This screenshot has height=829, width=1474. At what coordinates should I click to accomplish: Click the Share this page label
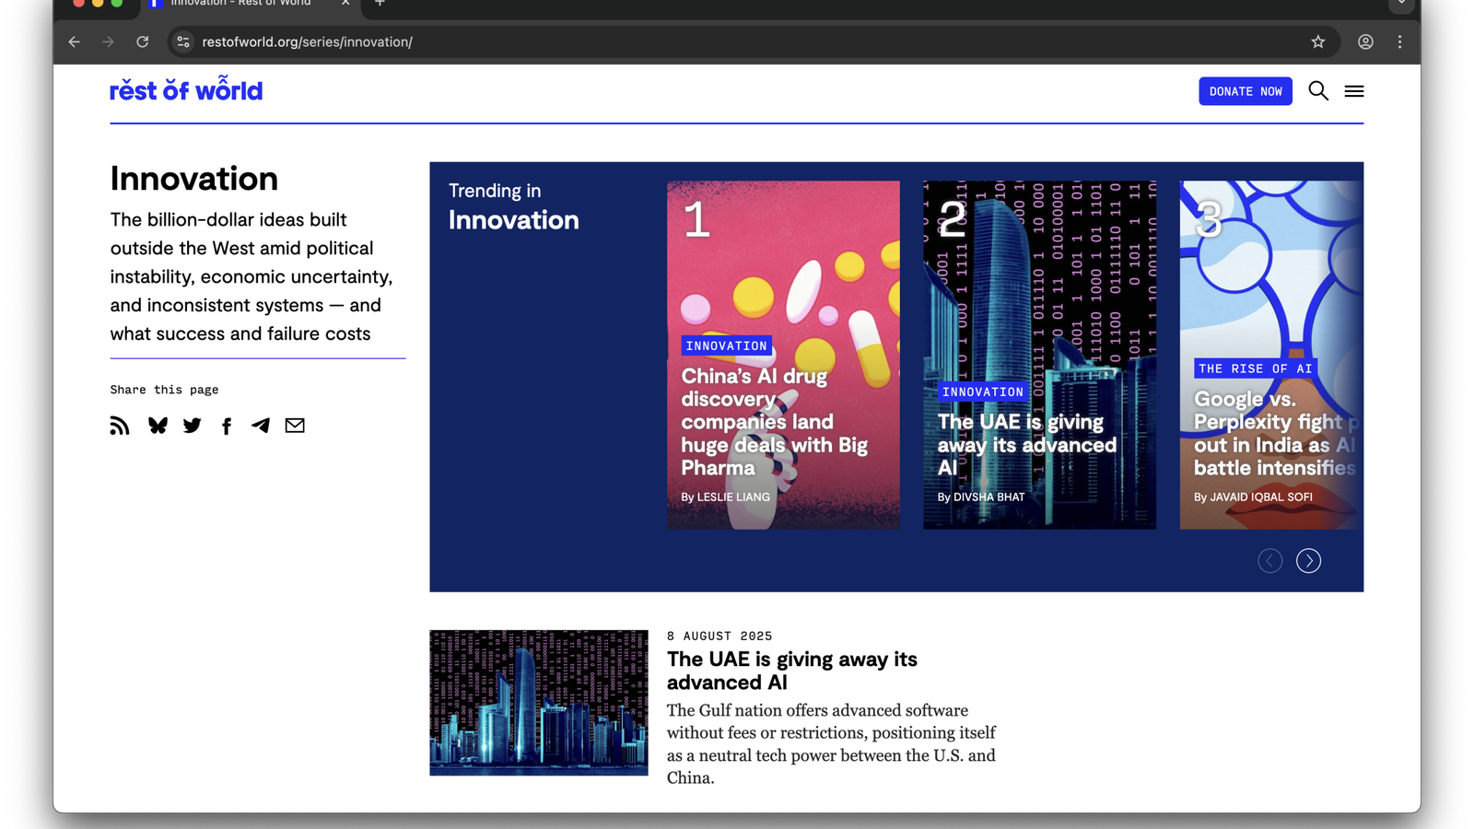pyautogui.click(x=164, y=390)
